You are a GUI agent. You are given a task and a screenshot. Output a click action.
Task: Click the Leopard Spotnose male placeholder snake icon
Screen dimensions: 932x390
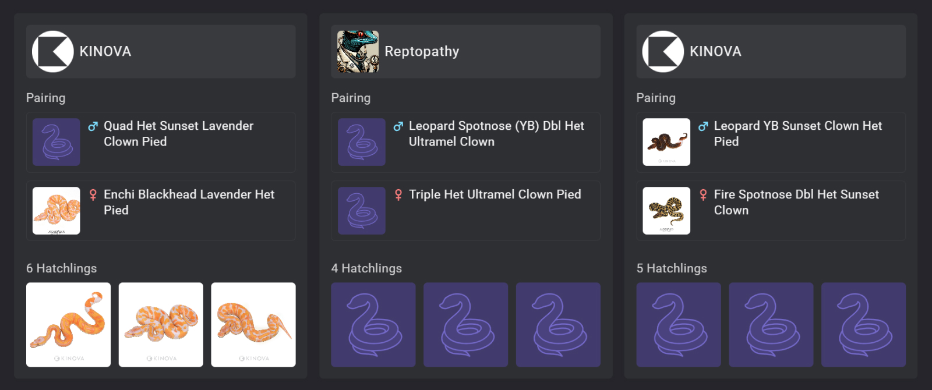click(362, 142)
